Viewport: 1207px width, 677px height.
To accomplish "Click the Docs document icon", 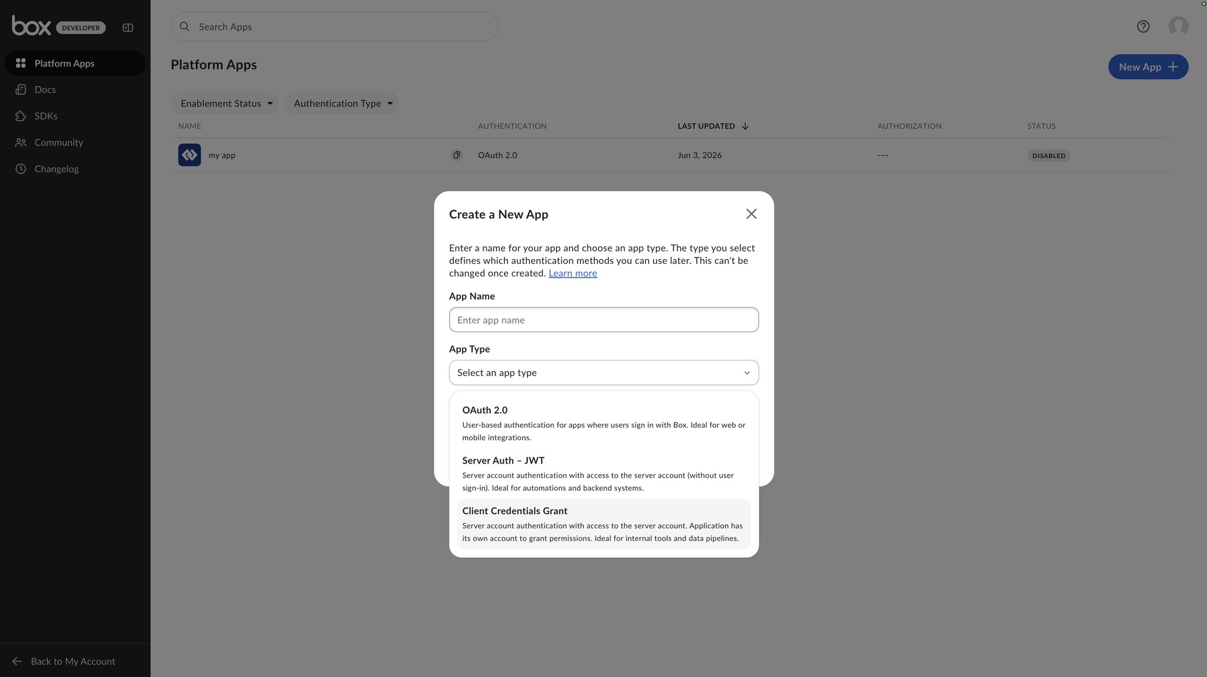I will (21, 90).
